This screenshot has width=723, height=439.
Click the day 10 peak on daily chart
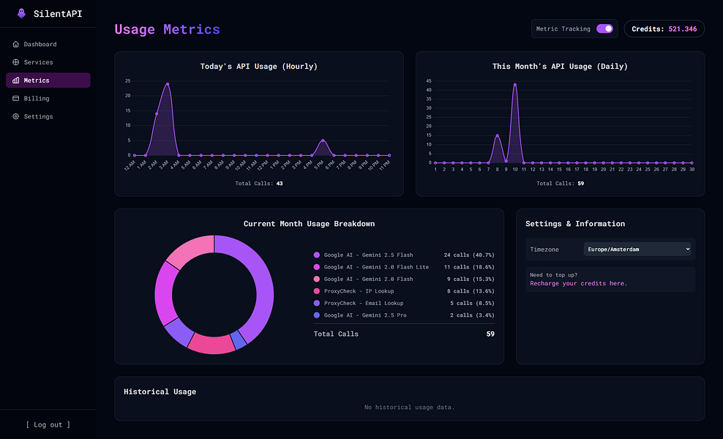coord(514,84)
